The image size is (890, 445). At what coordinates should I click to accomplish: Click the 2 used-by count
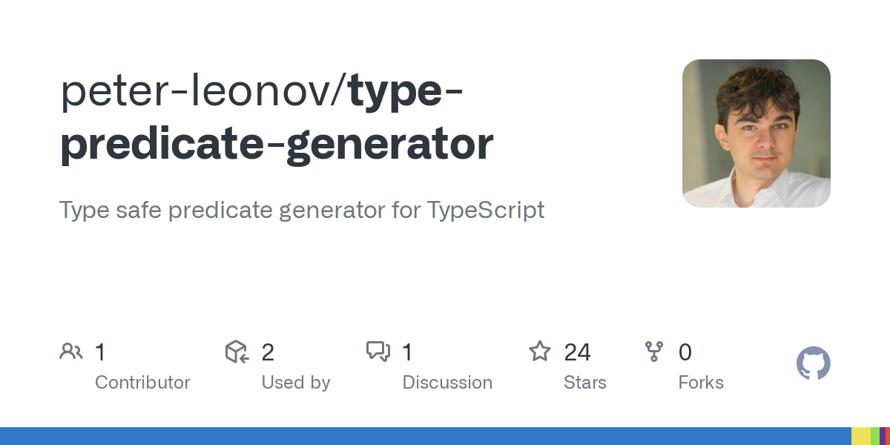tap(268, 352)
